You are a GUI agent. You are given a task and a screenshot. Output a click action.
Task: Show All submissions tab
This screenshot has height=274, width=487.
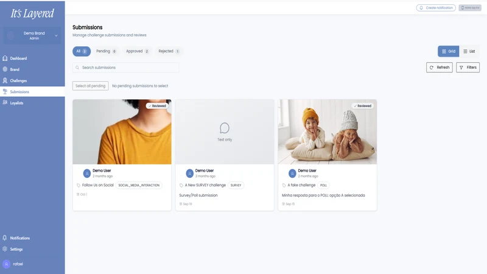(x=82, y=51)
